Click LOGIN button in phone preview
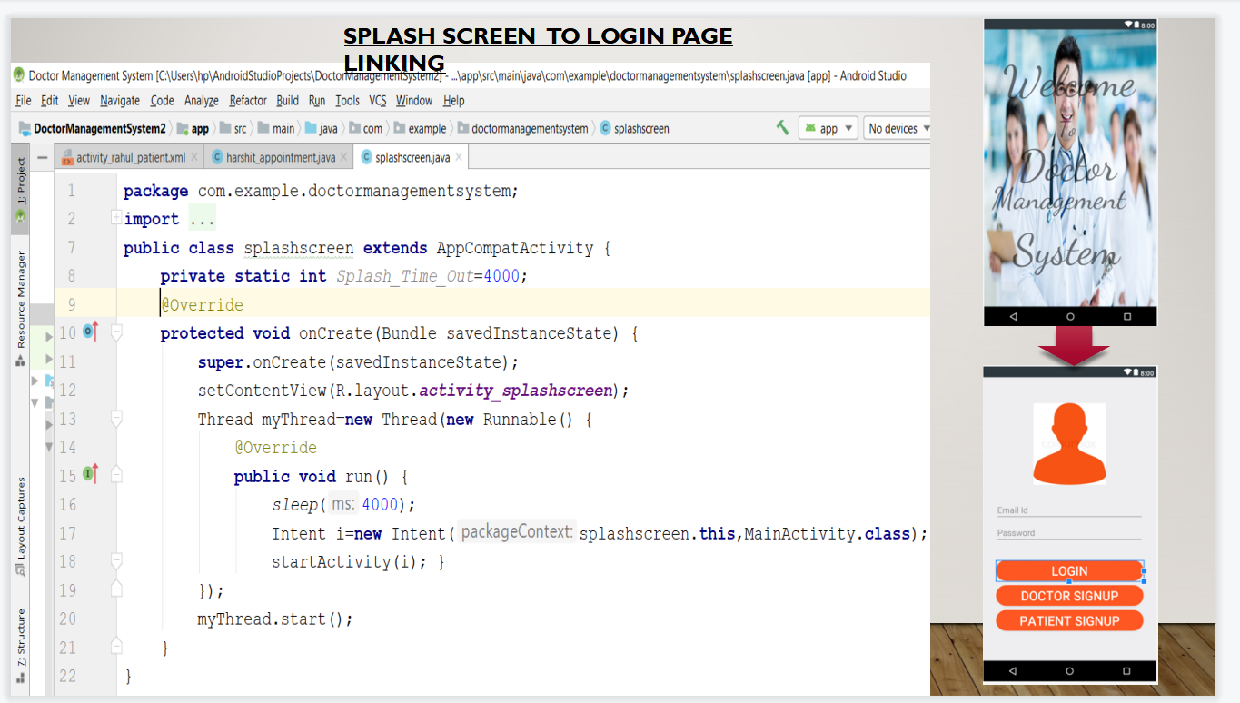This screenshot has height=703, width=1240. tap(1069, 571)
